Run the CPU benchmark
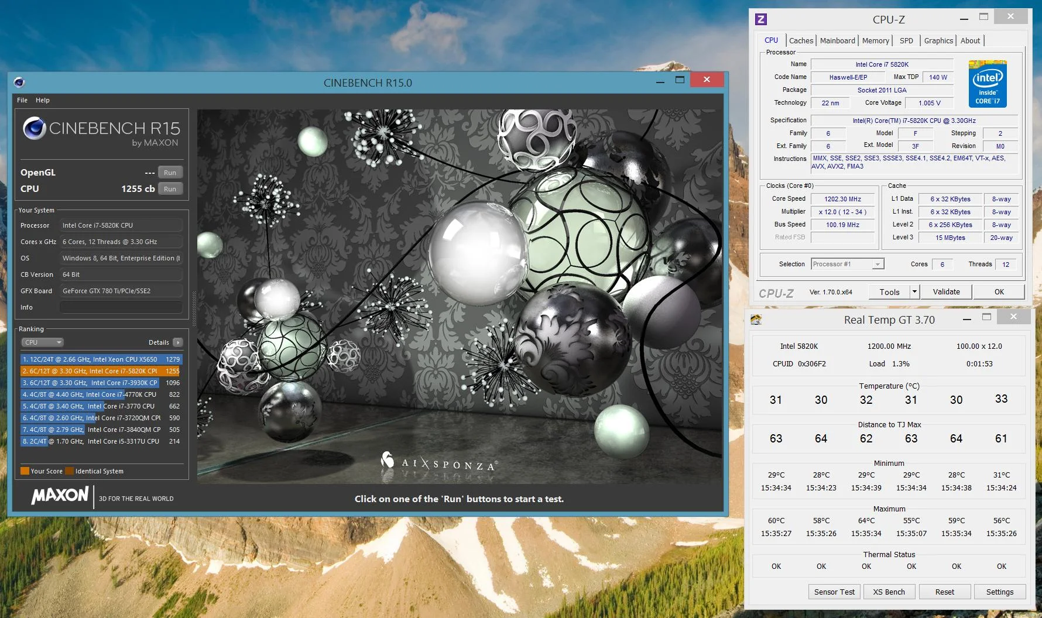The image size is (1042, 618). [x=170, y=189]
